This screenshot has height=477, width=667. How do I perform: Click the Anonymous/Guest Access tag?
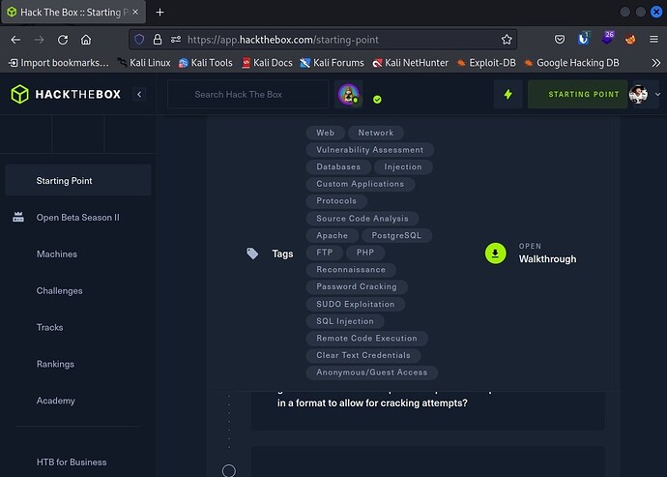point(372,373)
